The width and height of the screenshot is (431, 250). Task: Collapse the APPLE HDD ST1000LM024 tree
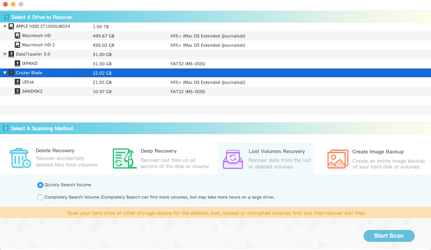(5, 27)
